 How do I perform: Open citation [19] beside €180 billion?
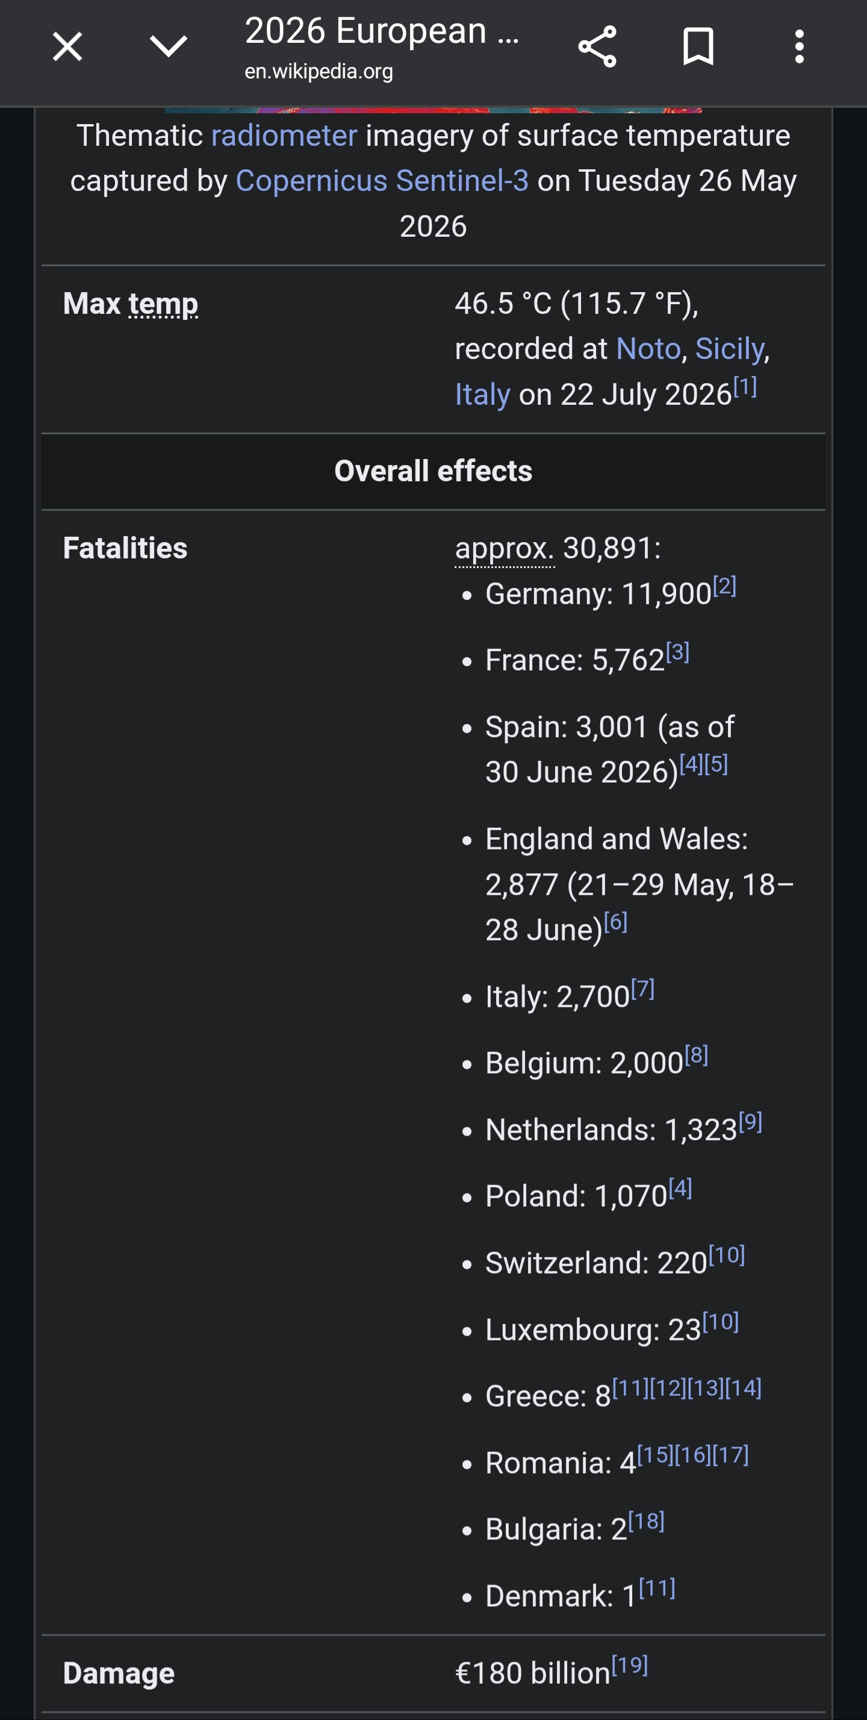coord(629,1665)
